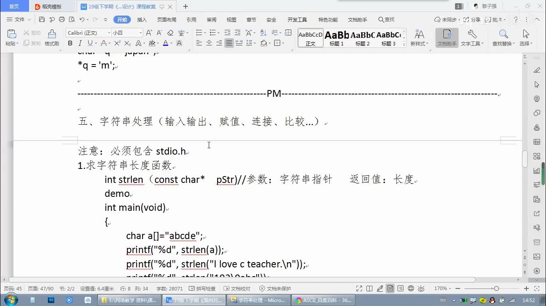The height and width of the screenshot is (306, 546).
Task: Switch to the 插入 ribbon tab
Action: (x=142, y=20)
